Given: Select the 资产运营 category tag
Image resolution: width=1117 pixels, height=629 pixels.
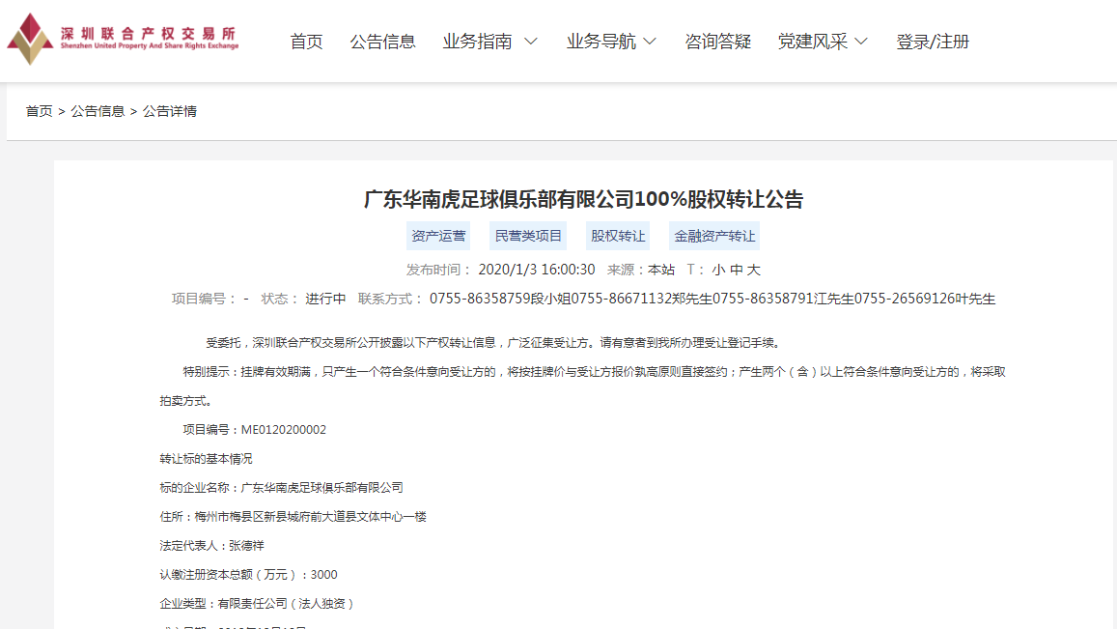Looking at the screenshot, I should click(x=438, y=236).
